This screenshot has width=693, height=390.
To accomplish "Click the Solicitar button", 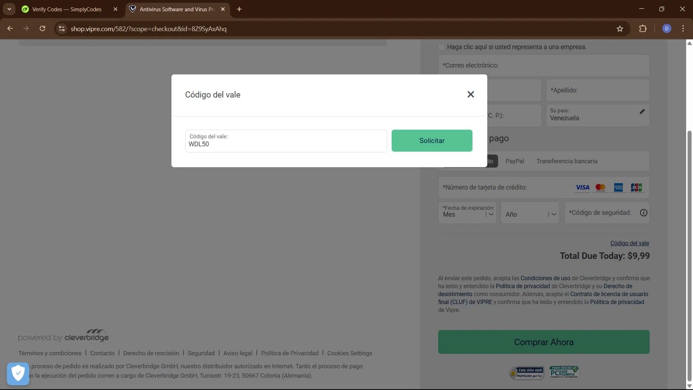I will (432, 140).
